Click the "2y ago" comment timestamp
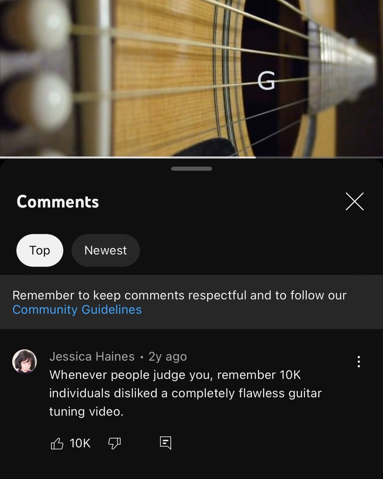Screen dimensions: 383x479 (167, 357)
